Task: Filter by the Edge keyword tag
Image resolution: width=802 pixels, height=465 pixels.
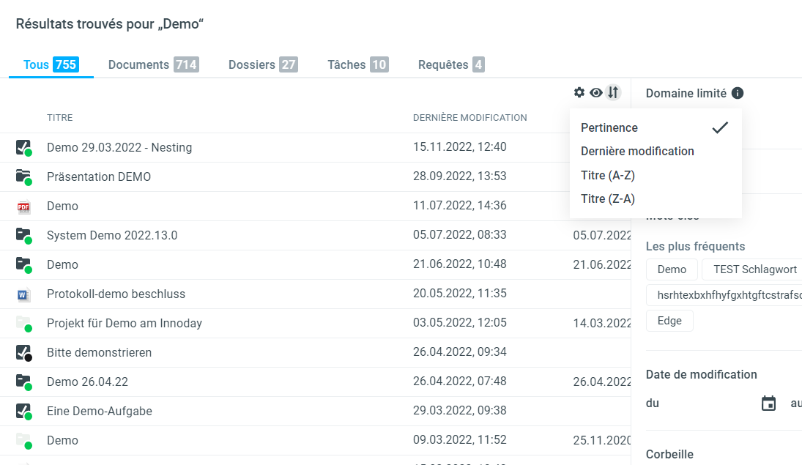Action: point(669,321)
